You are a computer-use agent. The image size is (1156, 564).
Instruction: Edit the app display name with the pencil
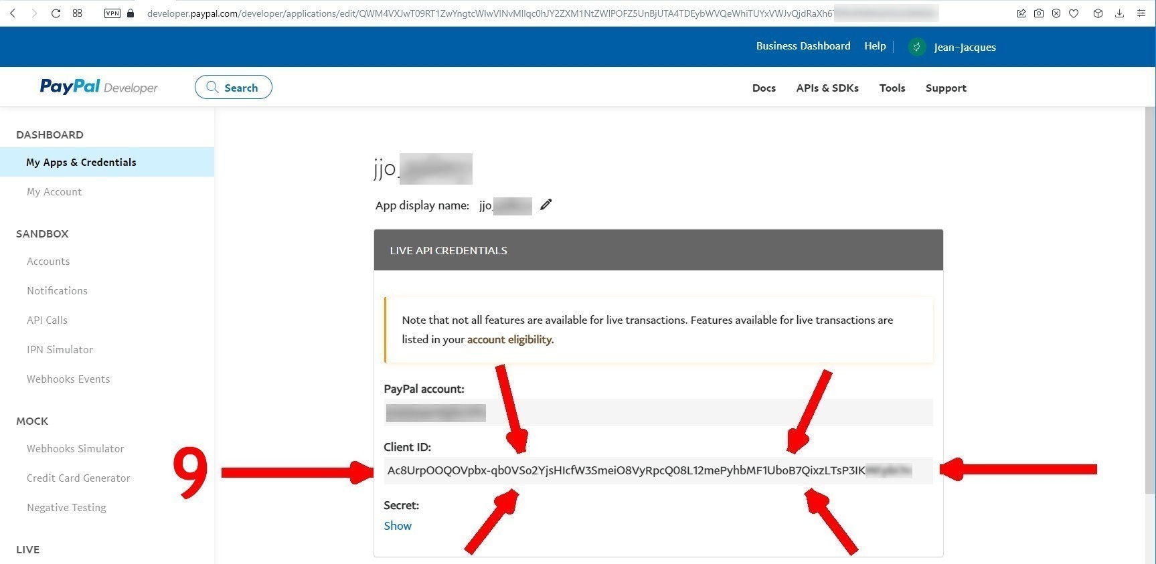[546, 205]
